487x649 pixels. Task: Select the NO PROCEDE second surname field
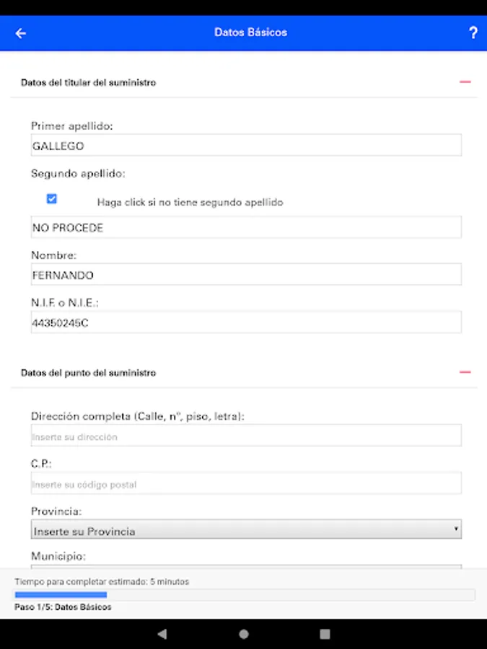tap(247, 227)
